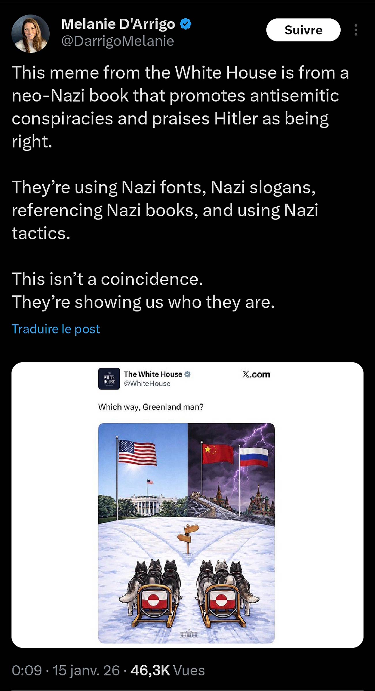Open the 46,3K Vues view count

[168, 670]
